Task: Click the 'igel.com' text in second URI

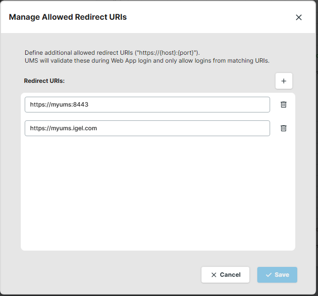Action: pyautogui.click(x=85, y=128)
